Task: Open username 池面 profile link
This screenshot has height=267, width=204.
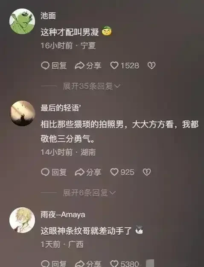Action: tap(48, 16)
